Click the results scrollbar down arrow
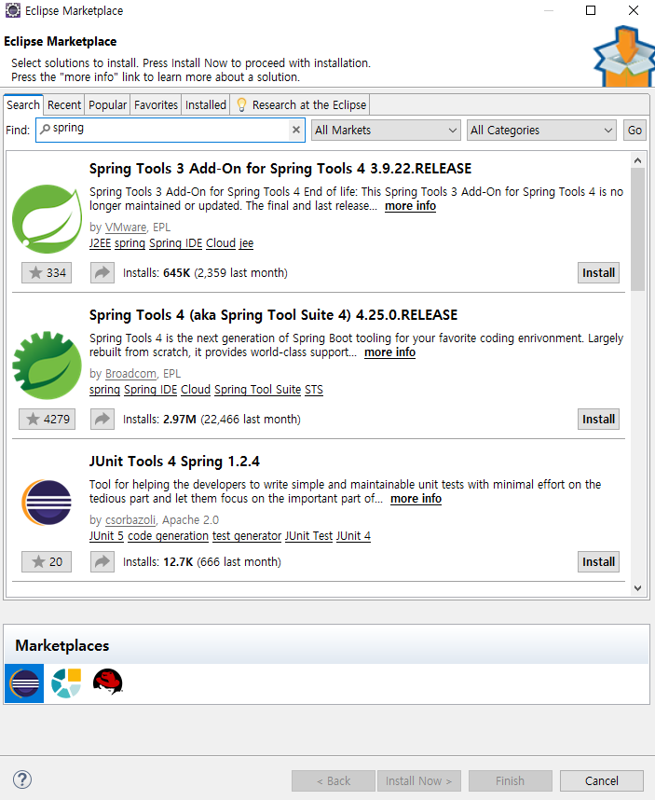This screenshot has height=800, width=655. [x=637, y=587]
